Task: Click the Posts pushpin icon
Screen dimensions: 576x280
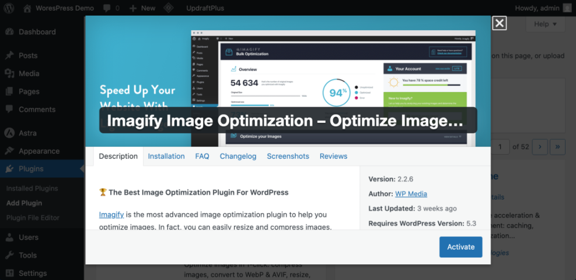Action: (10, 56)
